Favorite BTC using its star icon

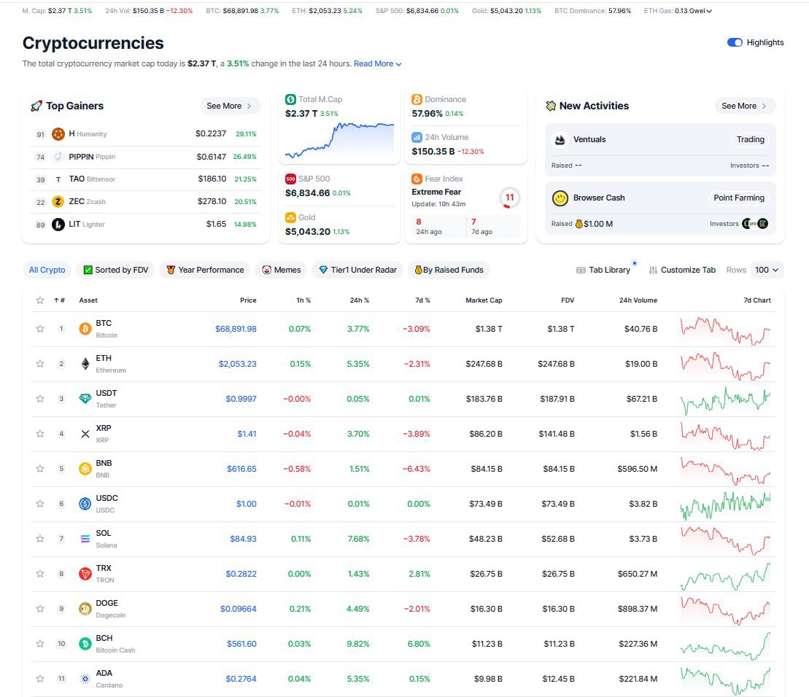click(40, 328)
